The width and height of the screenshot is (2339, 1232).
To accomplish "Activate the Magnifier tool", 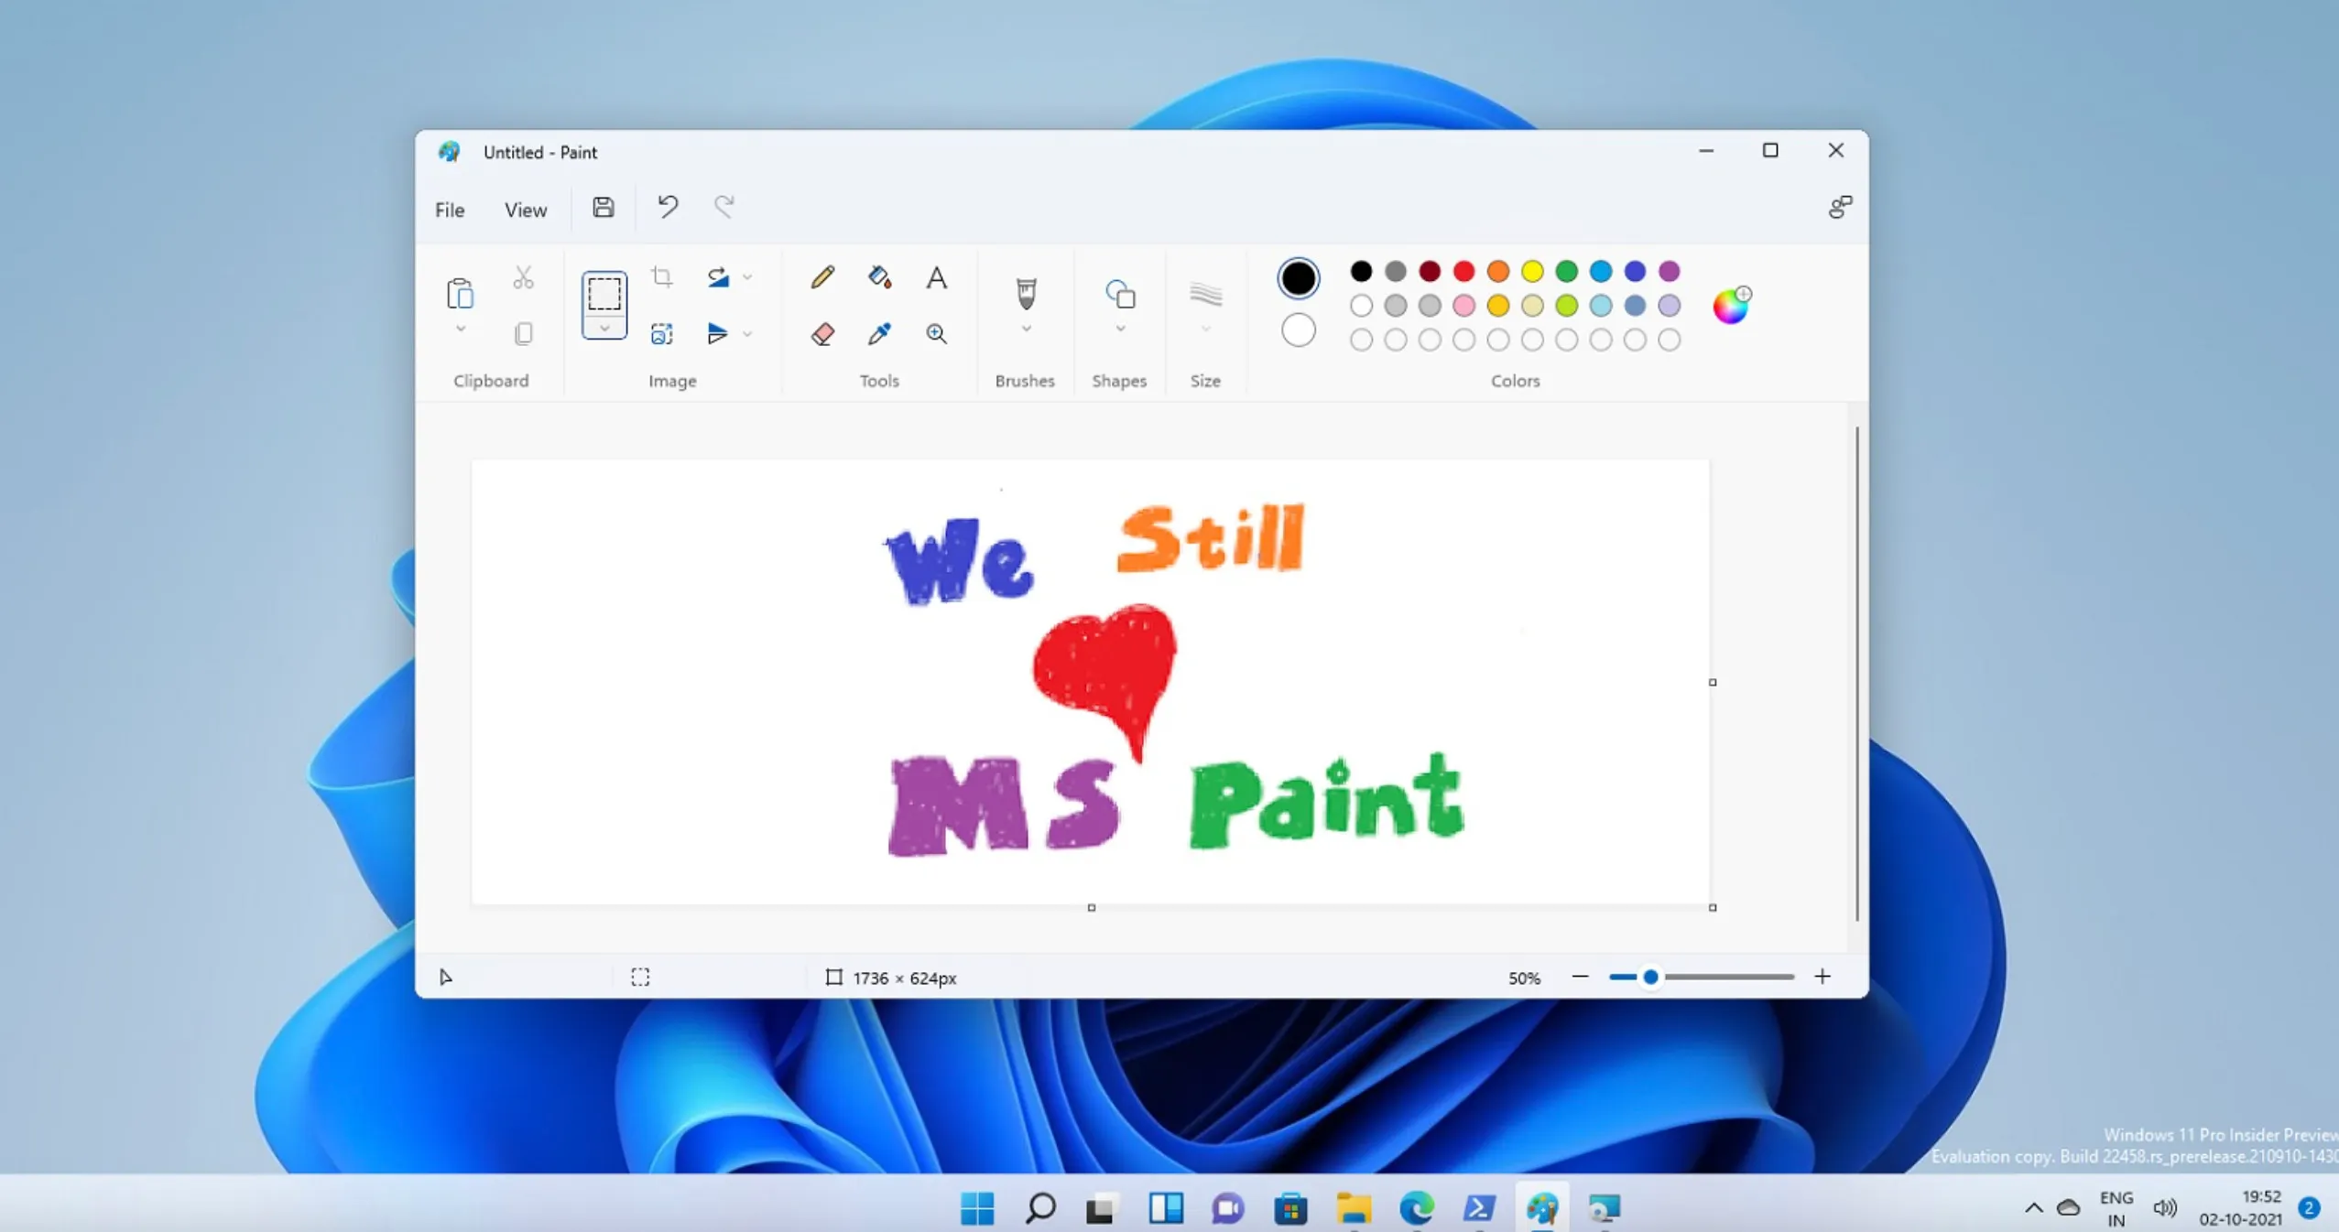I will (x=935, y=334).
